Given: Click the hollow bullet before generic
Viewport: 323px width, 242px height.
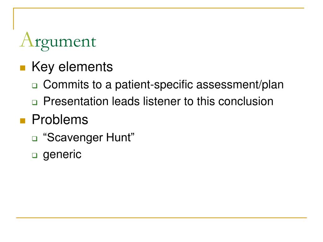Looking at the screenshot, I should (x=35, y=155).
